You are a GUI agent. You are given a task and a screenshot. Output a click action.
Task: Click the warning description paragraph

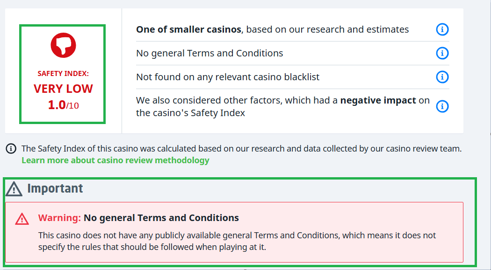pyautogui.click(x=237, y=241)
